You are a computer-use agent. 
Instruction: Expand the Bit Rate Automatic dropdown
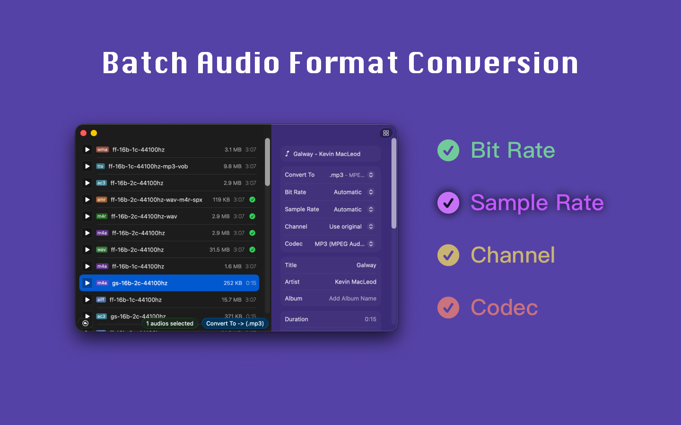[353, 192]
